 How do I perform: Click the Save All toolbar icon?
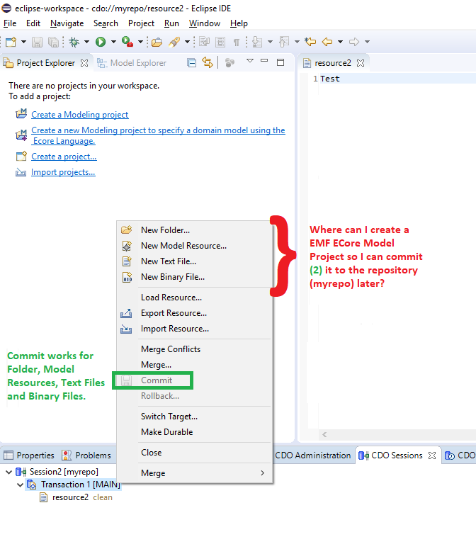tap(53, 42)
